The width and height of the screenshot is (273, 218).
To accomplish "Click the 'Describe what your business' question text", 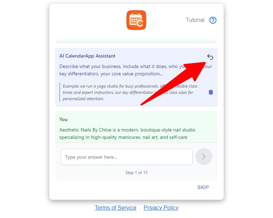I will pos(136,70).
